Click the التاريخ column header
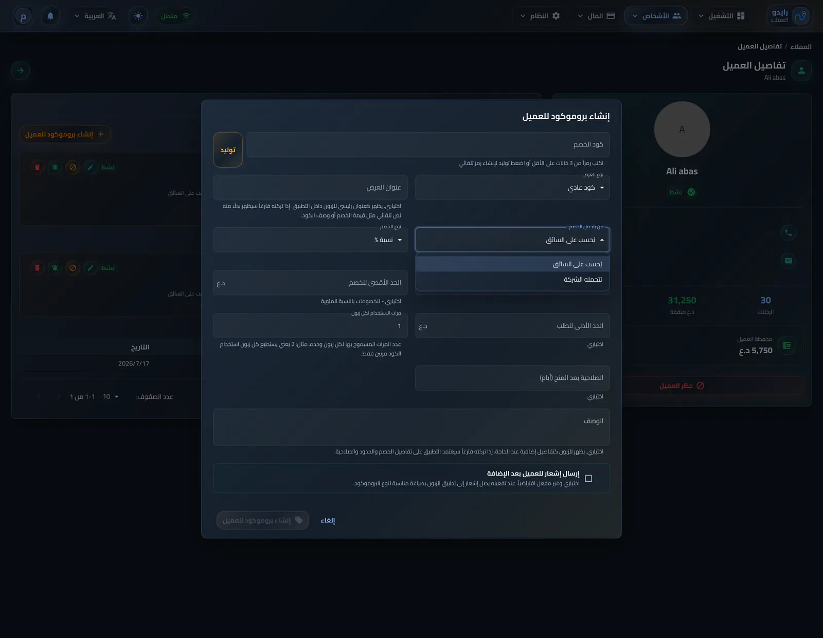This screenshot has width=823, height=638. pos(140,348)
